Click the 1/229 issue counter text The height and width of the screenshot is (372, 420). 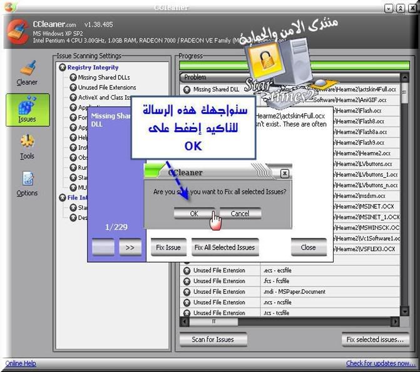click(x=116, y=227)
